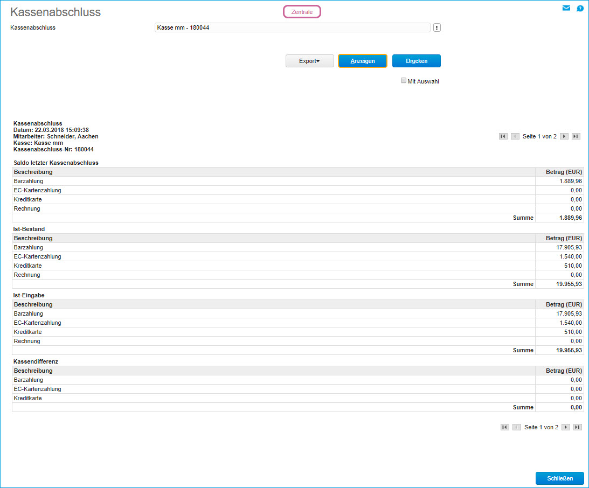Viewport: 589px width, 488px height.
Task: Jump to first page in top pager
Action: coord(503,136)
